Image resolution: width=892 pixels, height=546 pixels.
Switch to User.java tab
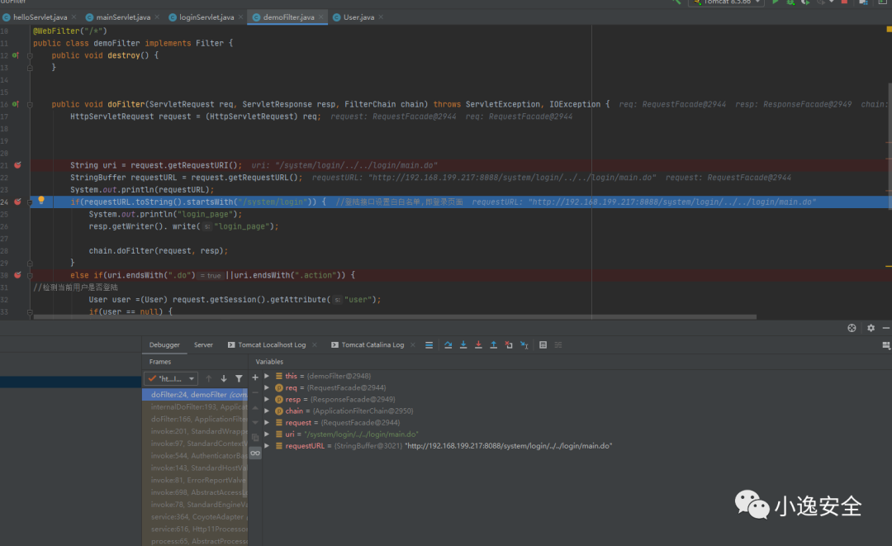pos(358,17)
